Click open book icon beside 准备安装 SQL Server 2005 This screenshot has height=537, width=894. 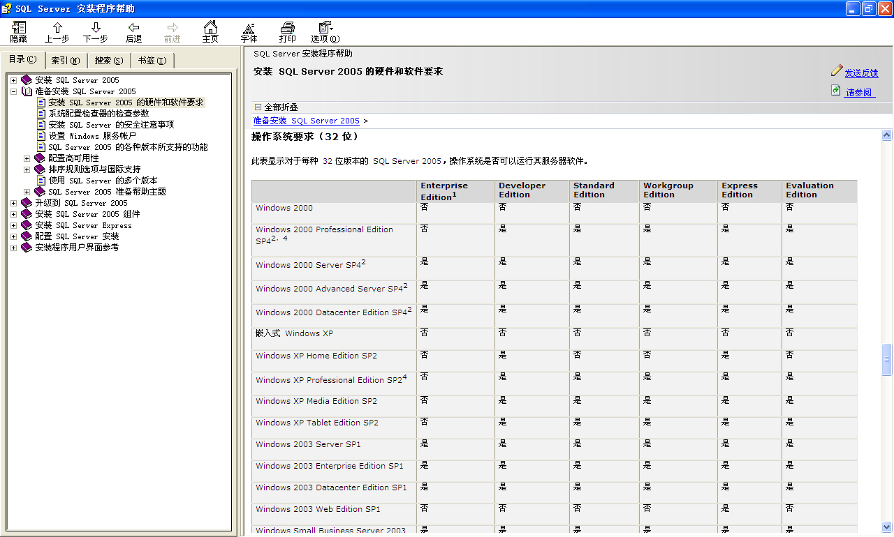[x=27, y=91]
